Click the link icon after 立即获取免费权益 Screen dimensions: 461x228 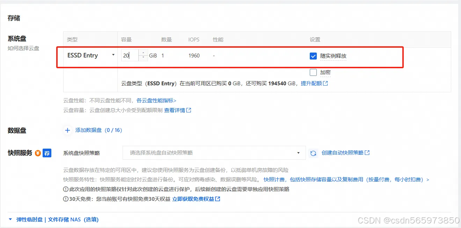(x=218, y=199)
